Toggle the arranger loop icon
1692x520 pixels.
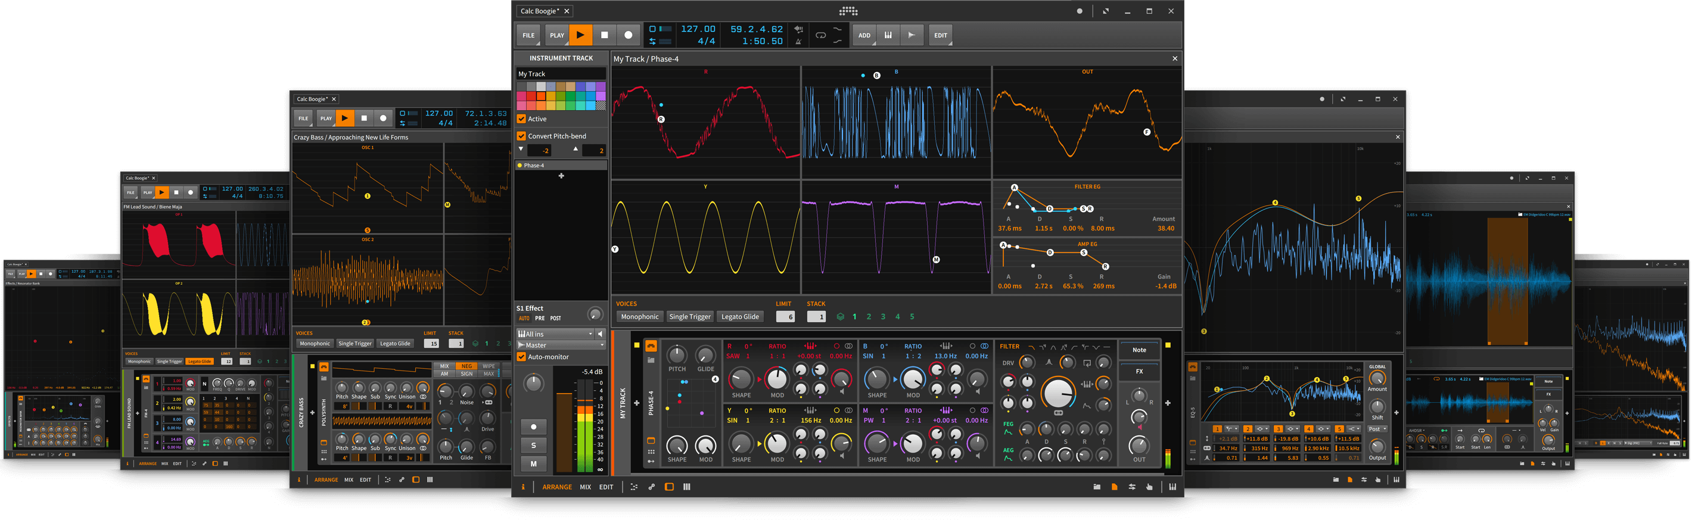tap(820, 36)
